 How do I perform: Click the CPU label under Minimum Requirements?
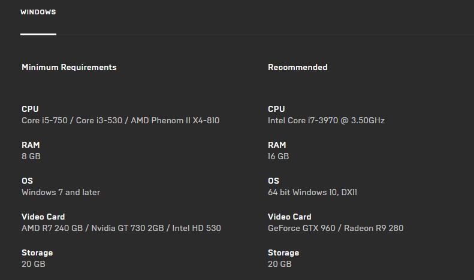click(x=30, y=109)
